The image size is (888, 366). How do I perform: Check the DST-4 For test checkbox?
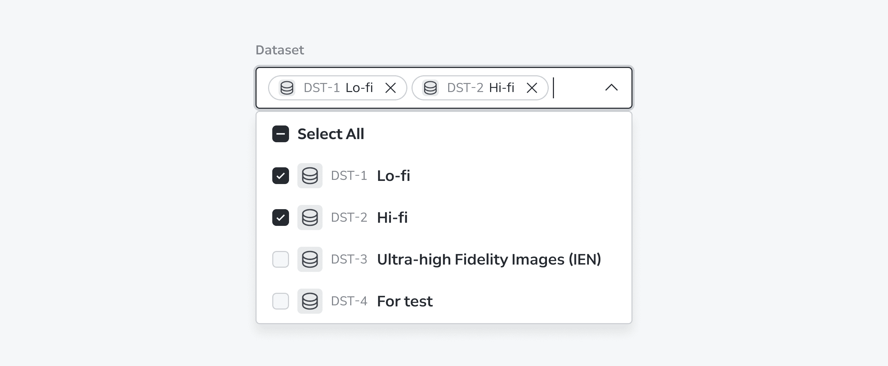tap(281, 301)
